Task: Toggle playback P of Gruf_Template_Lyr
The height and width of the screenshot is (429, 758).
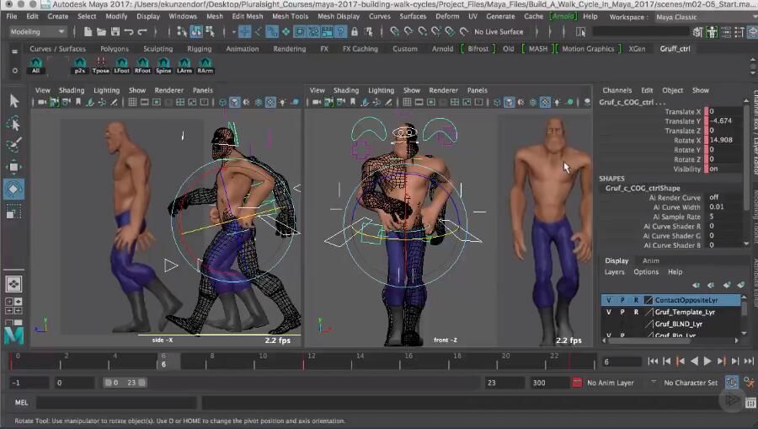Action: [x=622, y=312]
